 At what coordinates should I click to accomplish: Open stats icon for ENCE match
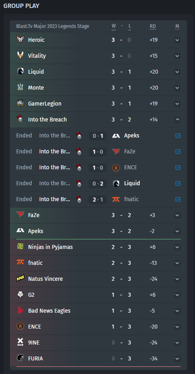point(177,167)
